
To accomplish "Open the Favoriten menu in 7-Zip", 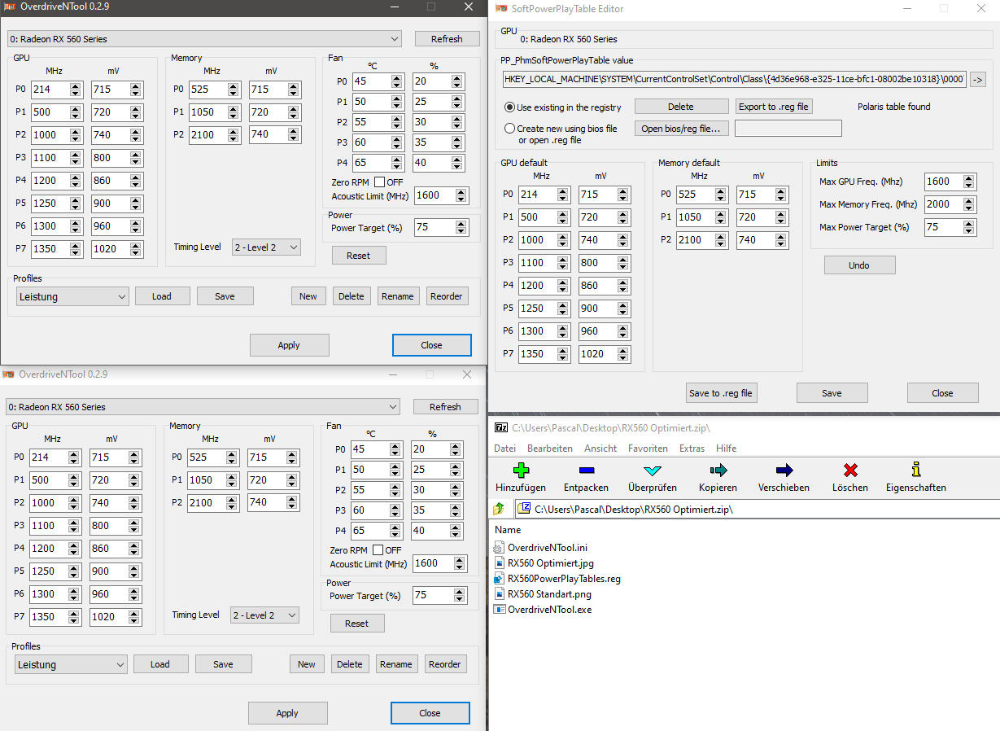I will 648,449.
